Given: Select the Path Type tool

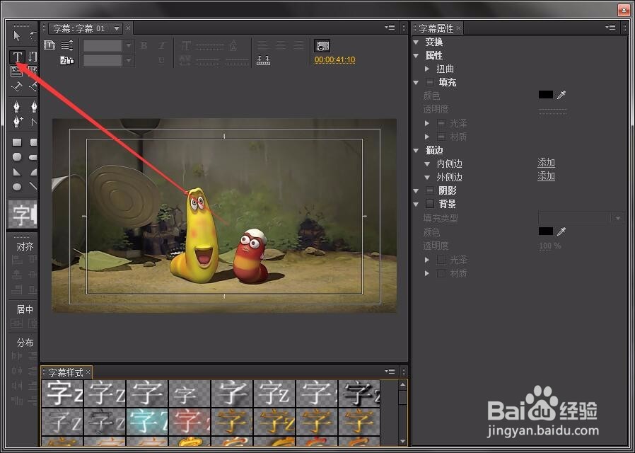Looking at the screenshot, I should [16, 86].
